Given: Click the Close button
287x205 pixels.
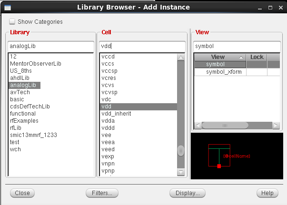Looking at the screenshot, I should point(22,193).
